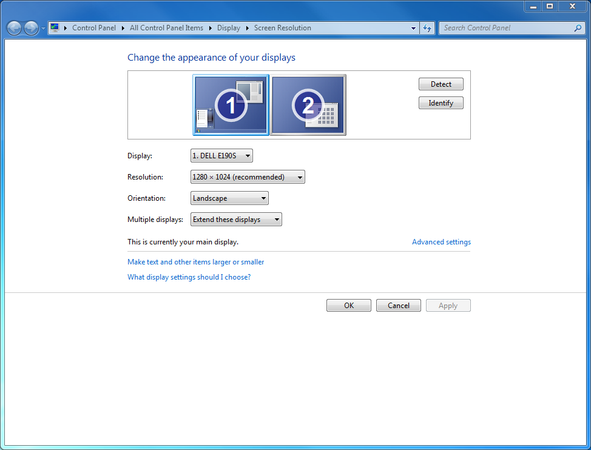
Task: Click the "Display" breadcrumb item
Action: tap(229, 28)
